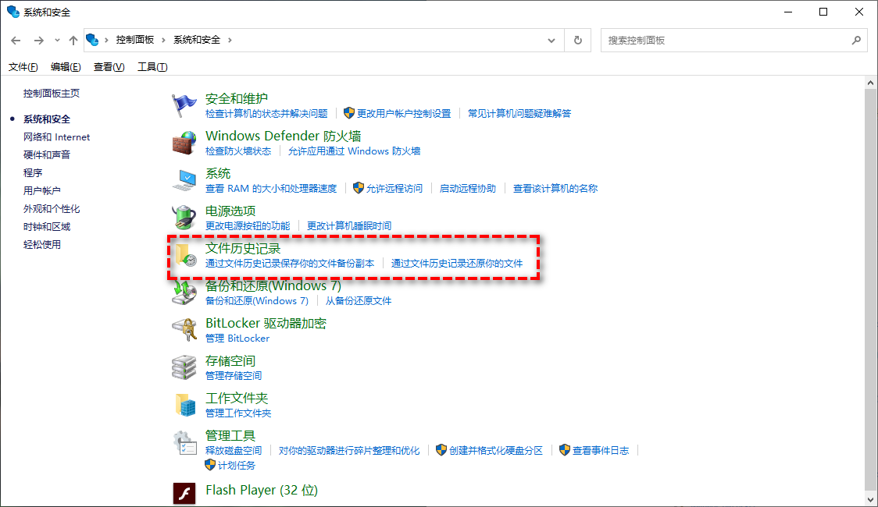Click the scrollbar down arrow
This screenshot has width=878, height=507.
coord(870,499)
